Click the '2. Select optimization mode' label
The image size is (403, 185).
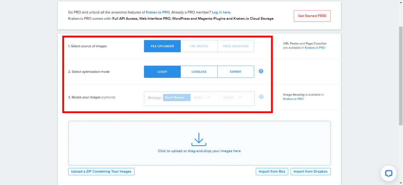(89, 72)
